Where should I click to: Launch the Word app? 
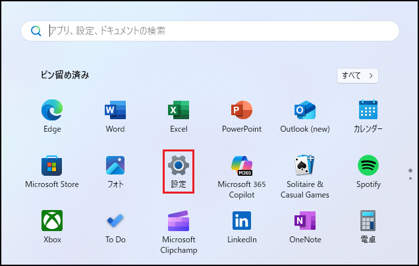pos(115,110)
